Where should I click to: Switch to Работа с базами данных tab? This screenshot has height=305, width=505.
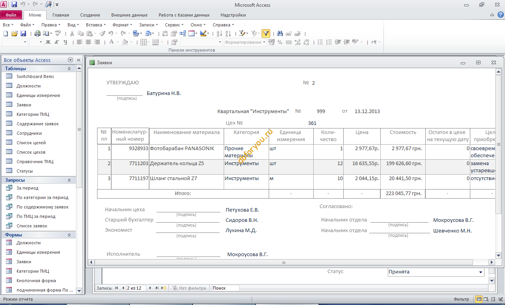[x=184, y=15]
